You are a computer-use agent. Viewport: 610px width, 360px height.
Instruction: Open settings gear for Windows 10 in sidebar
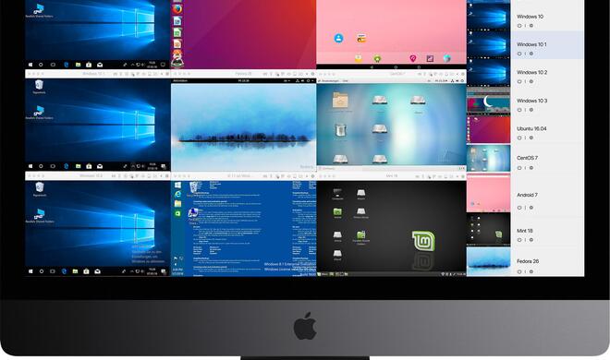[x=531, y=26]
